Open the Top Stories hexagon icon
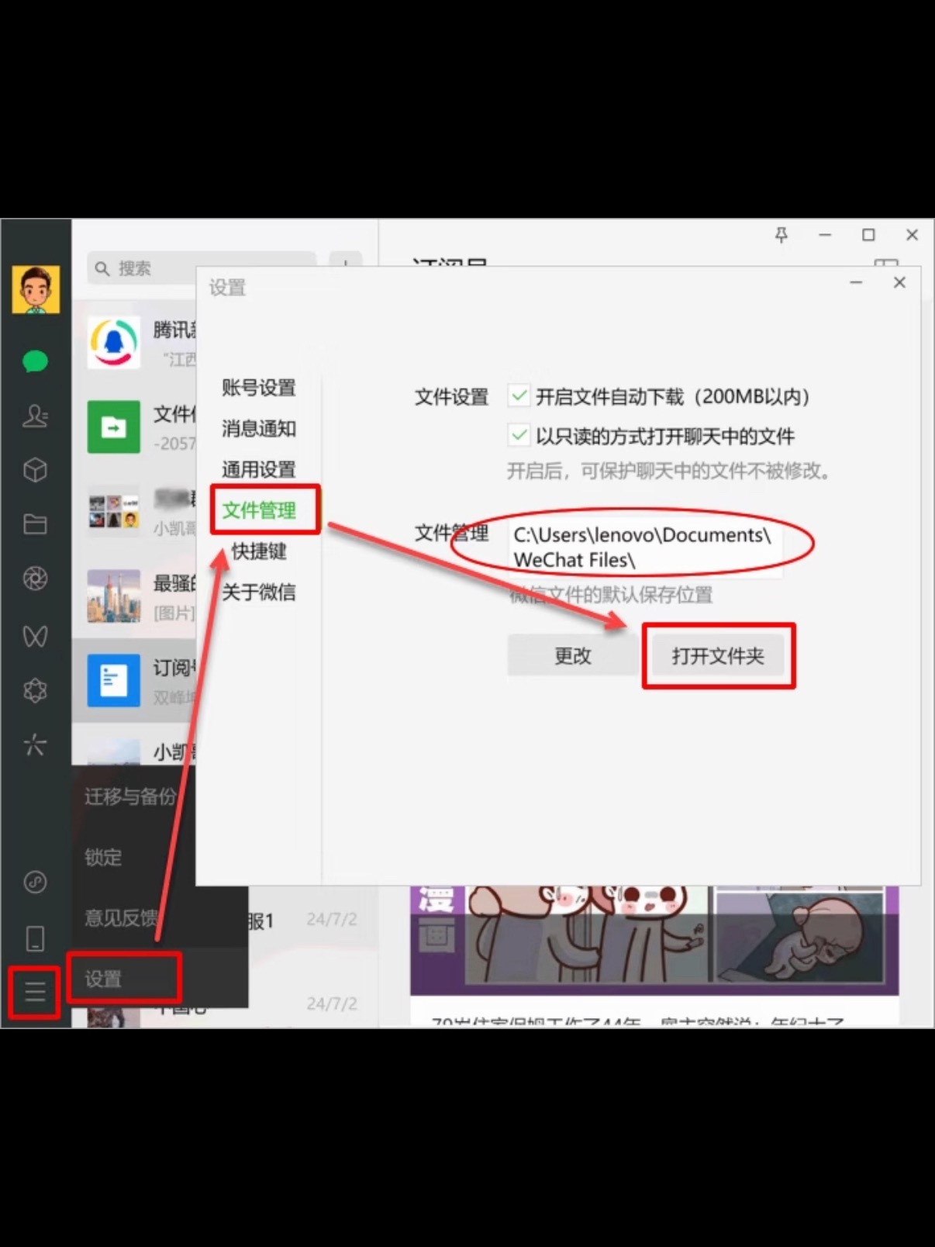The image size is (935, 1247). 36,690
